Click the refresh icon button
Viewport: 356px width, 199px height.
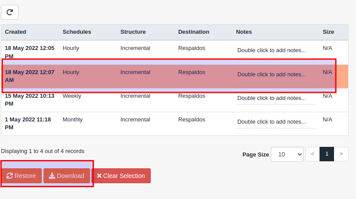point(10,12)
